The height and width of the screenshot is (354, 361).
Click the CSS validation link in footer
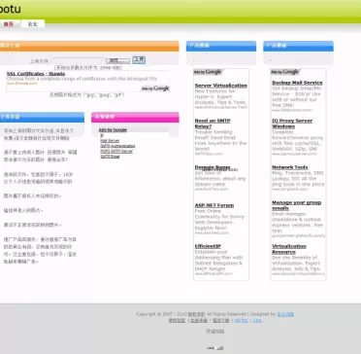pyautogui.click(x=257, y=320)
